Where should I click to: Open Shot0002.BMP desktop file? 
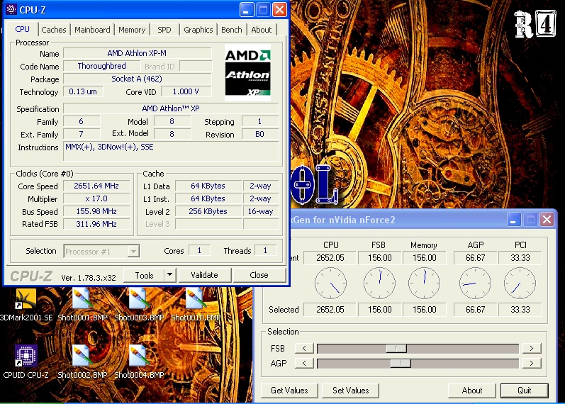82,361
